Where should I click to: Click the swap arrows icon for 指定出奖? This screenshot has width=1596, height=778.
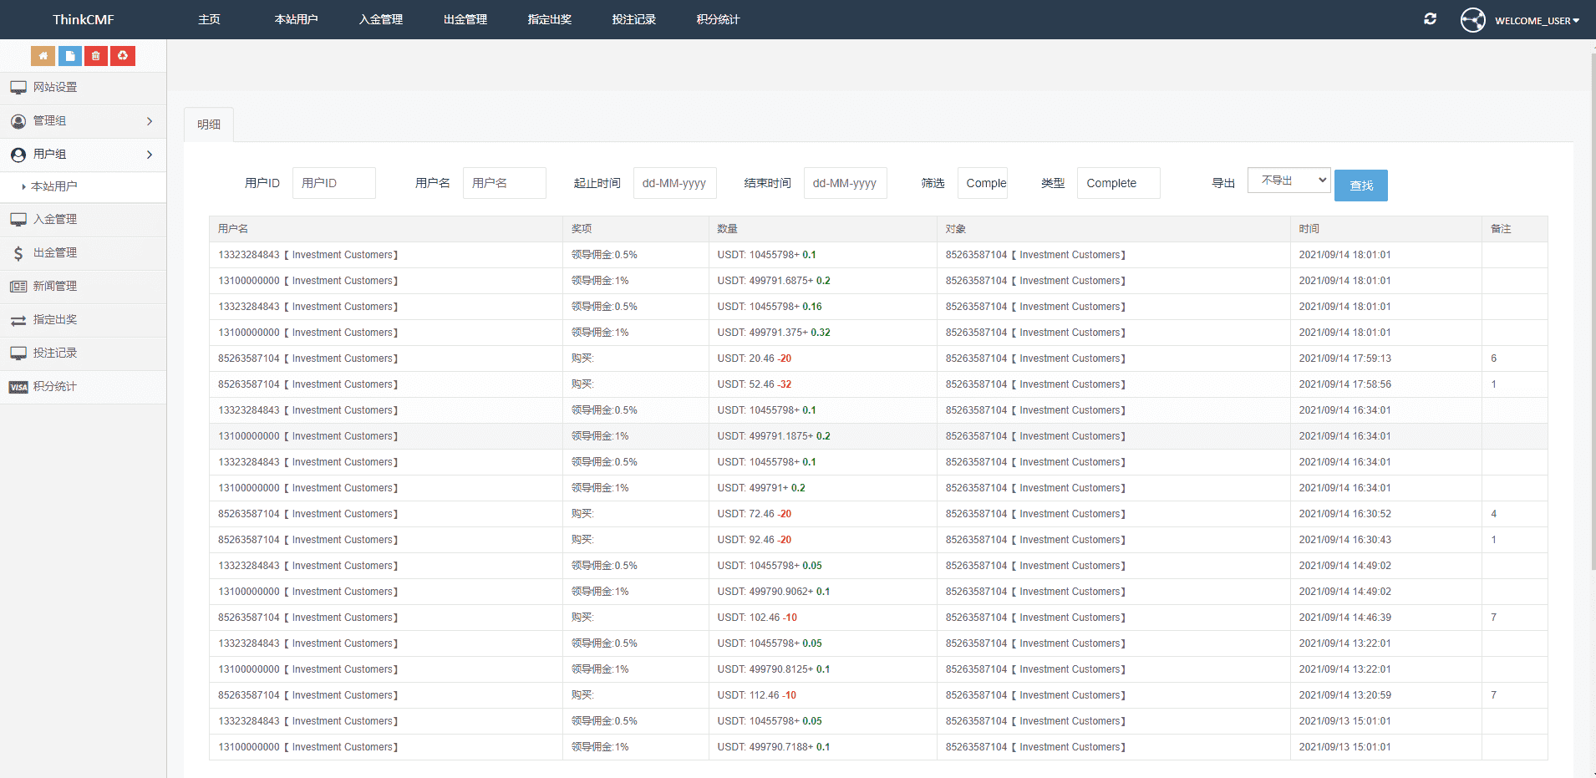click(18, 320)
